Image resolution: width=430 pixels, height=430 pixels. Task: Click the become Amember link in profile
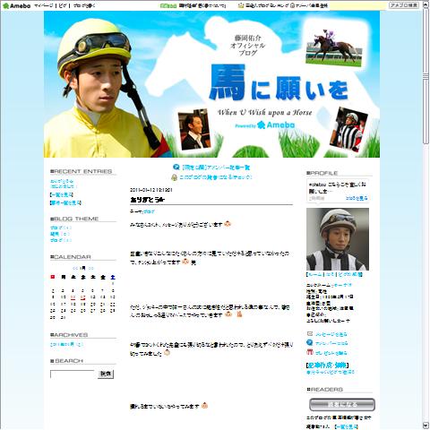pos(331,343)
